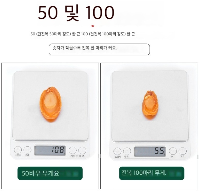
Task: Select the larger dried abalone on the left scale
Action: [51, 104]
